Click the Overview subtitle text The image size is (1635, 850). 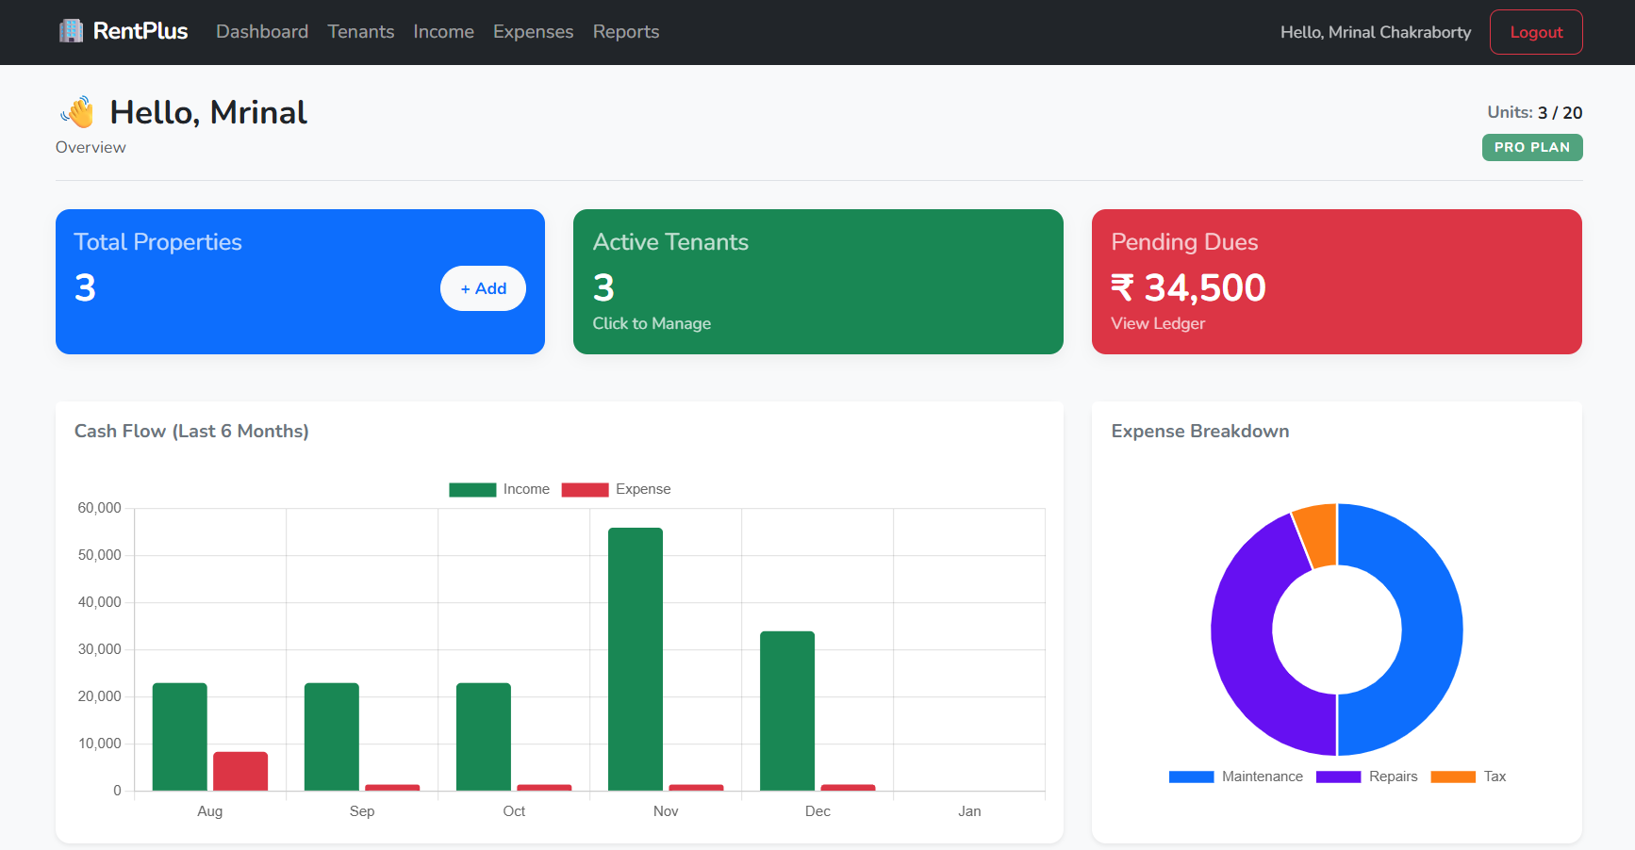[91, 147]
